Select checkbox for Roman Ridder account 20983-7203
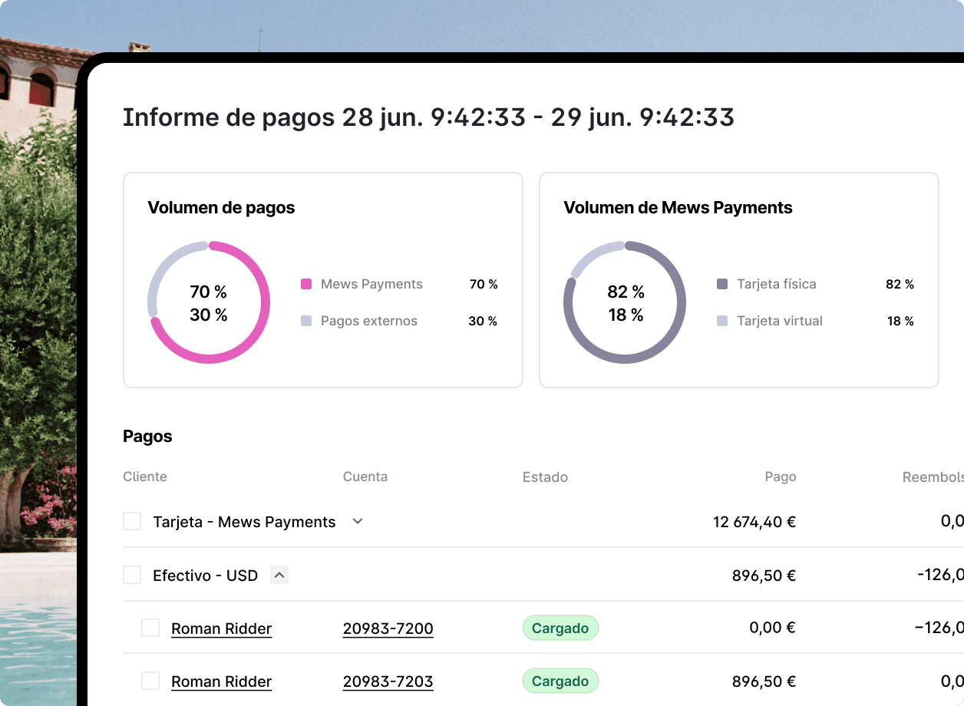 pos(150,681)
